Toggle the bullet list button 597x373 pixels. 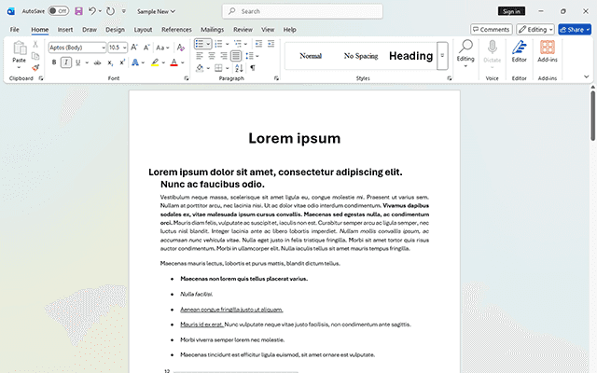[x=200, y=44]
